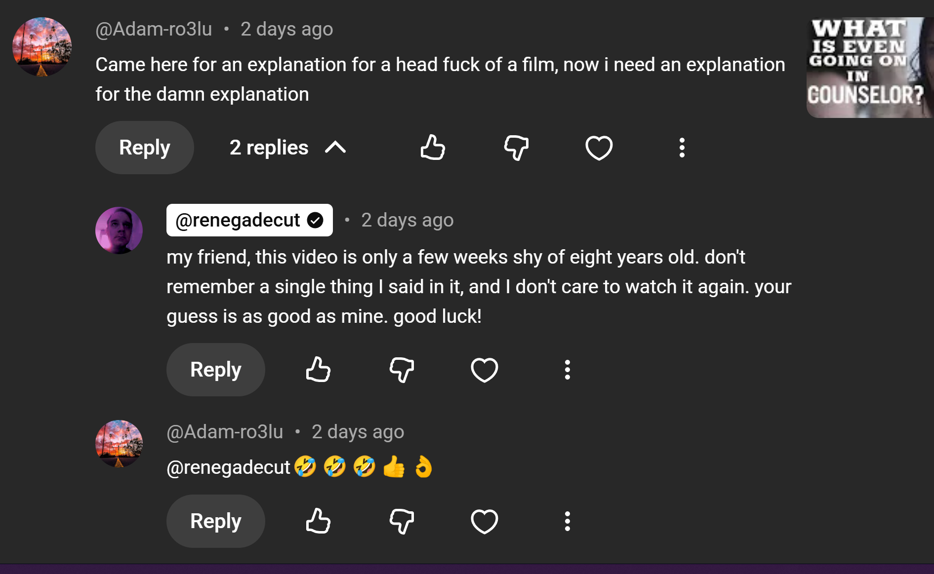Dislike renegadecut's reply comment

[402, 370]
